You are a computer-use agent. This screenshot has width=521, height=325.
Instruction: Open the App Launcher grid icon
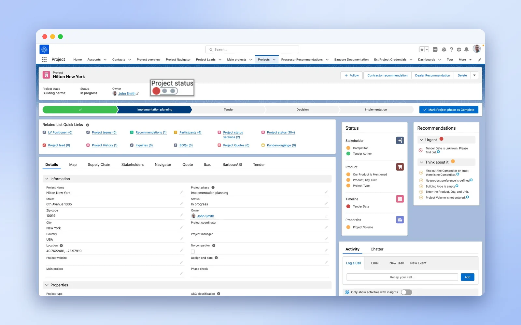tap(44, 59)
